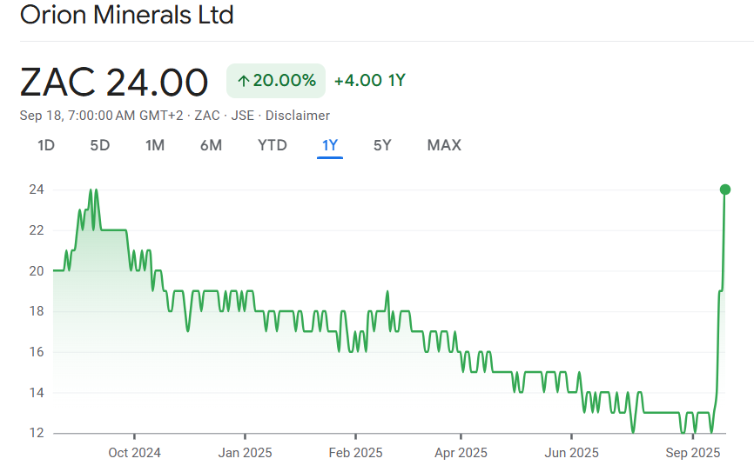Click the up-arrow icon in gain badge
Viewport: 754px width, 472px height.
pos(243,81)
